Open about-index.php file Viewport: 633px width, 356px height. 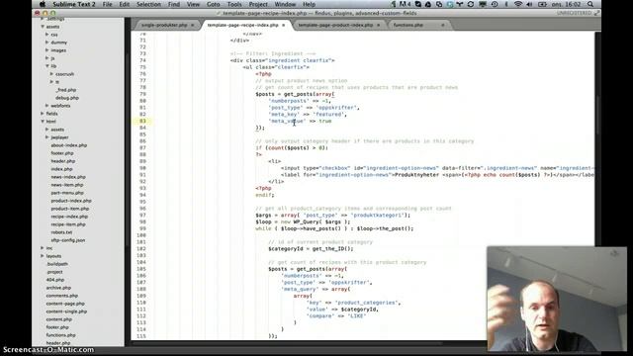click(68, 145)
